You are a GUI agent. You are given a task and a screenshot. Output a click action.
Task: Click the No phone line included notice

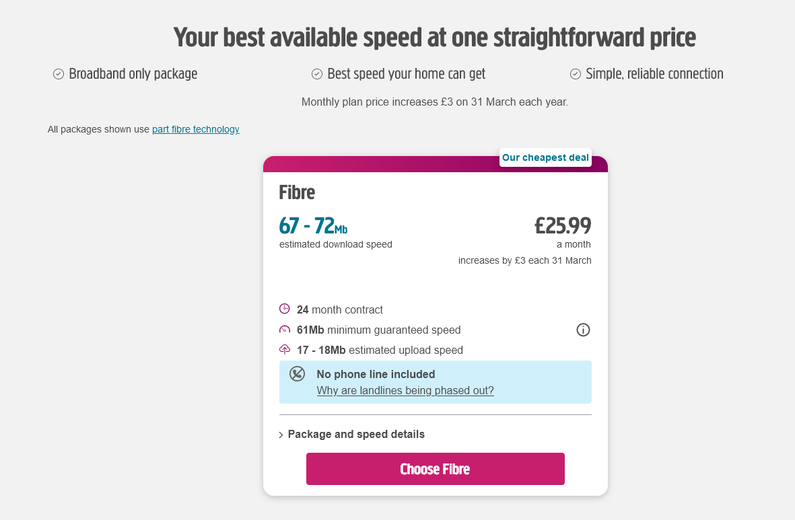(376, 374)
